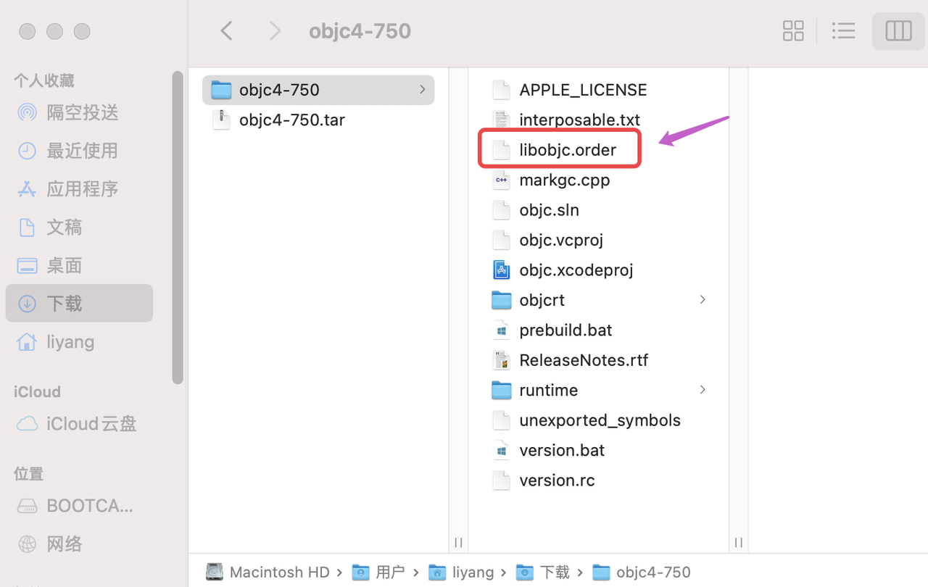The width and height of the screenshot is (928, 587).
Task: Select the objc4-750 folder in first column
Action: tap(318, 90)
